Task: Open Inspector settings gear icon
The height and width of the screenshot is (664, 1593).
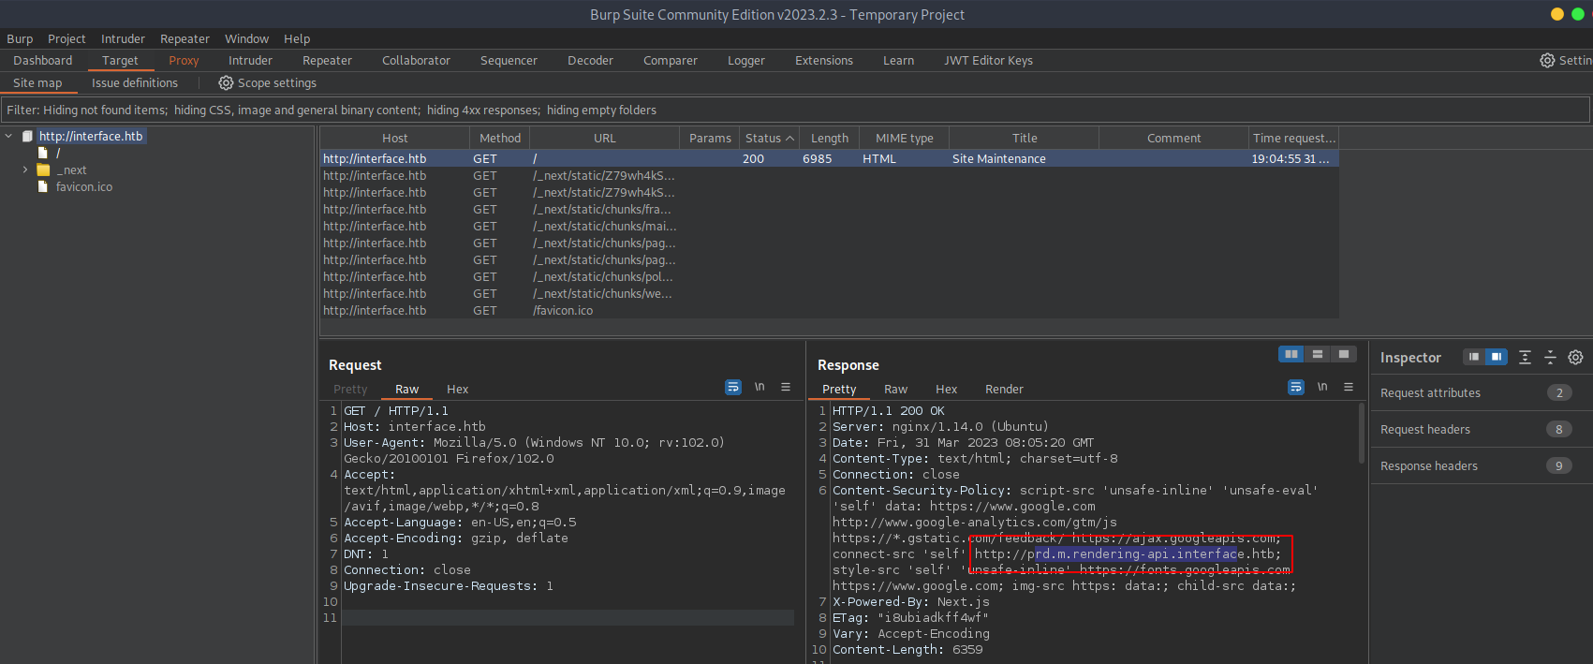Action: tap(1575, 357)
